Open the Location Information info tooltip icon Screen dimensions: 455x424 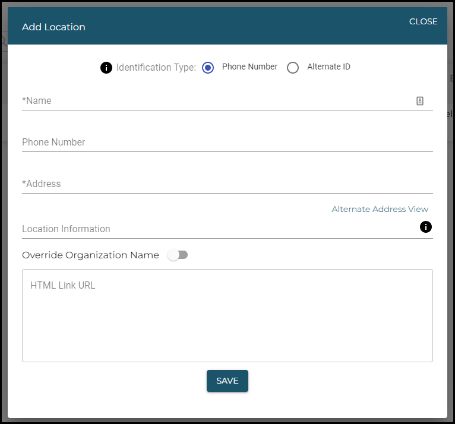pyautogui.click(x=426, y=227)
